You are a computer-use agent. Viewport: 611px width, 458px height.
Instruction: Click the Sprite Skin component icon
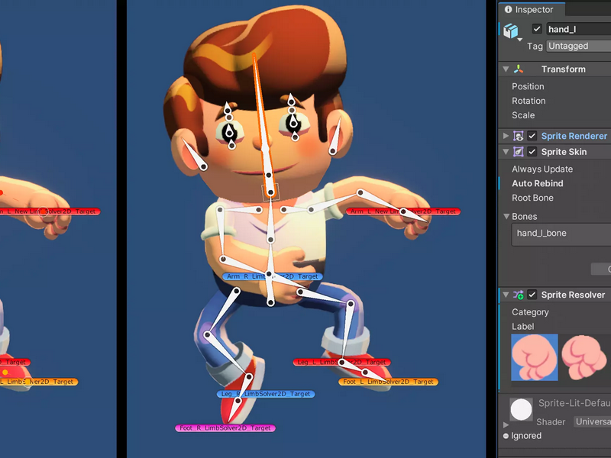point(519,152)
